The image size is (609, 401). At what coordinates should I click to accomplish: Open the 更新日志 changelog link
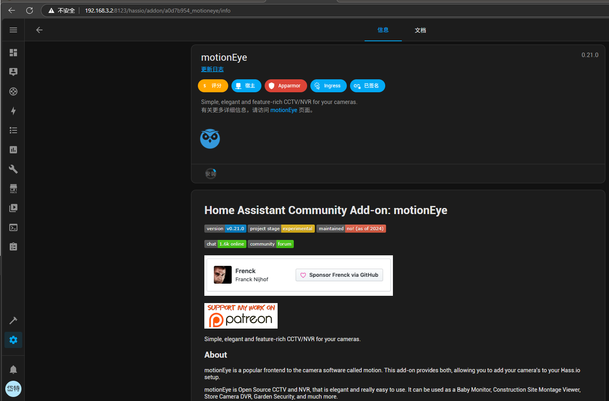point(212,69)
